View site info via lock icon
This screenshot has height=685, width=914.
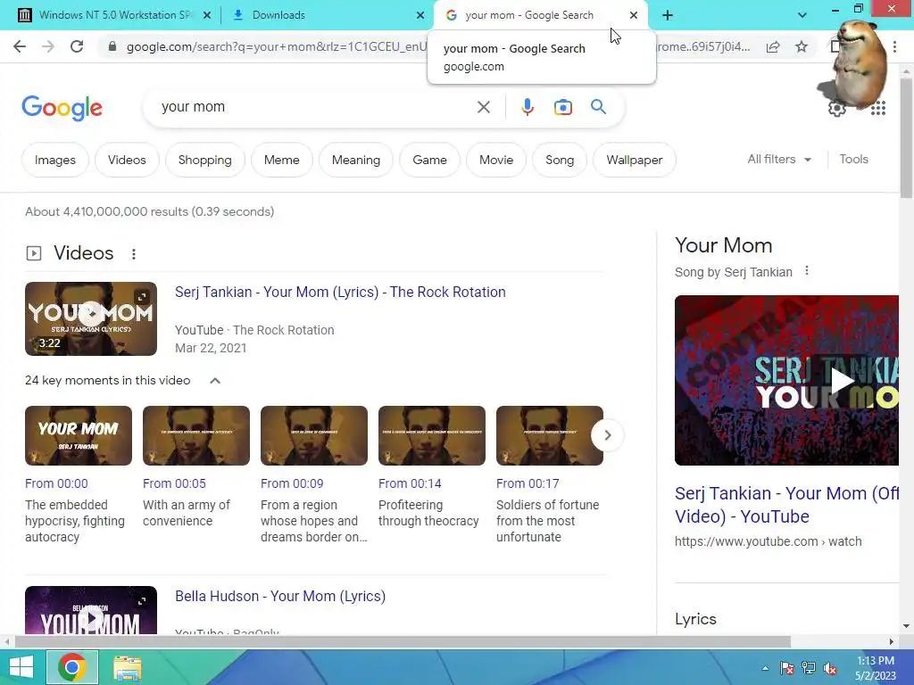112,46
